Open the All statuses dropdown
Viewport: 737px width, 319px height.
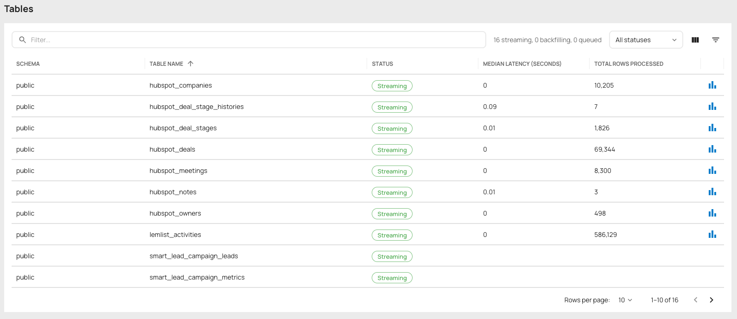point(646,40)
